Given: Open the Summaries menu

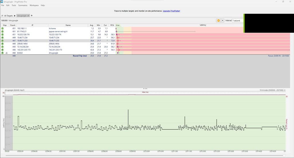Looking at the screenshot, I should (x=23, y=5).
